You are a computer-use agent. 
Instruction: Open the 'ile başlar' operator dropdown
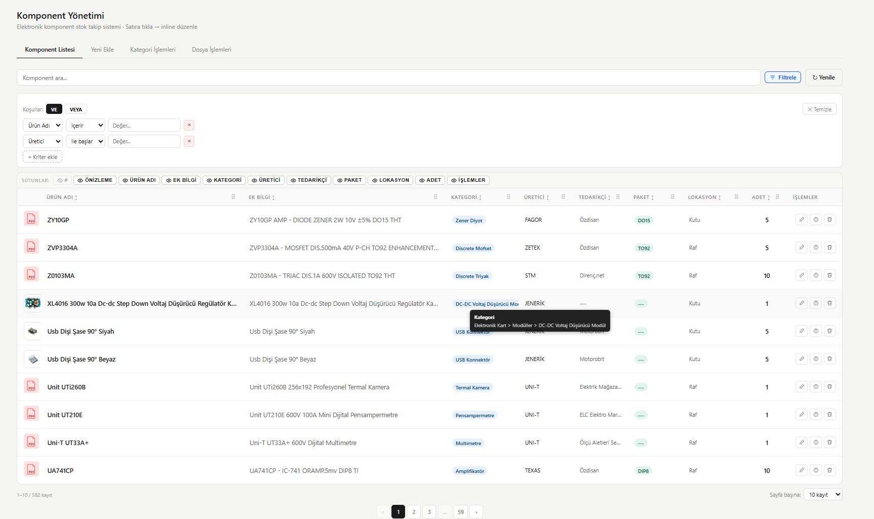86,141
